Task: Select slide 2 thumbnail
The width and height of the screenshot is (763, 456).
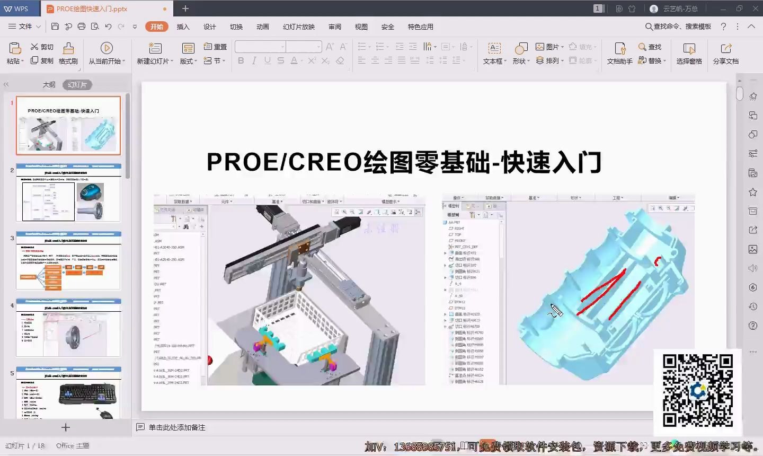Action: point(68,192)
